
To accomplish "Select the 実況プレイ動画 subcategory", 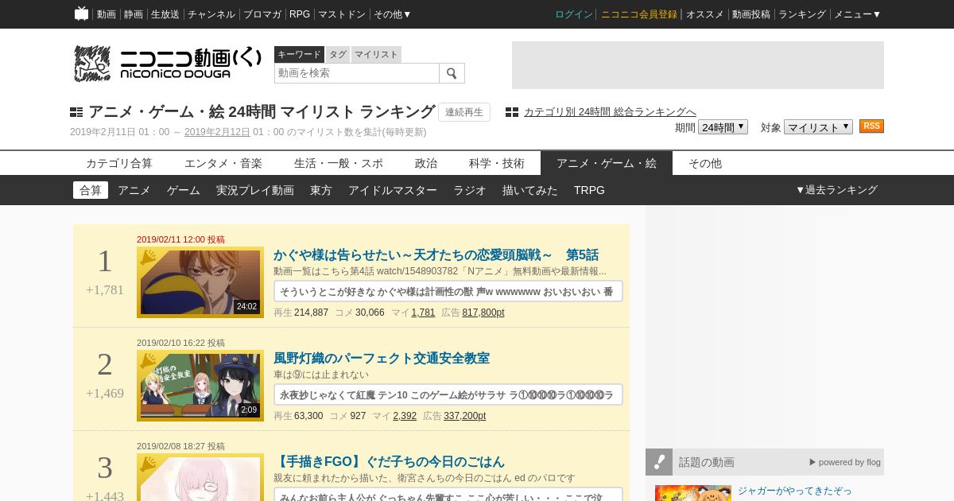I will [255, 190].
